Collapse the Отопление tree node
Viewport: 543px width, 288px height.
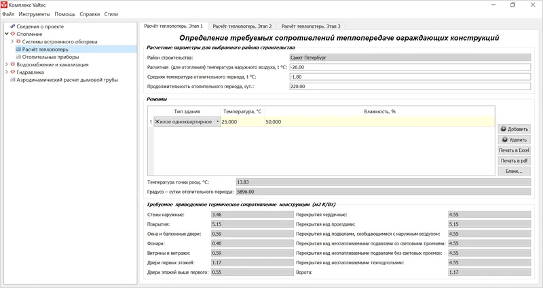(6, 34)
